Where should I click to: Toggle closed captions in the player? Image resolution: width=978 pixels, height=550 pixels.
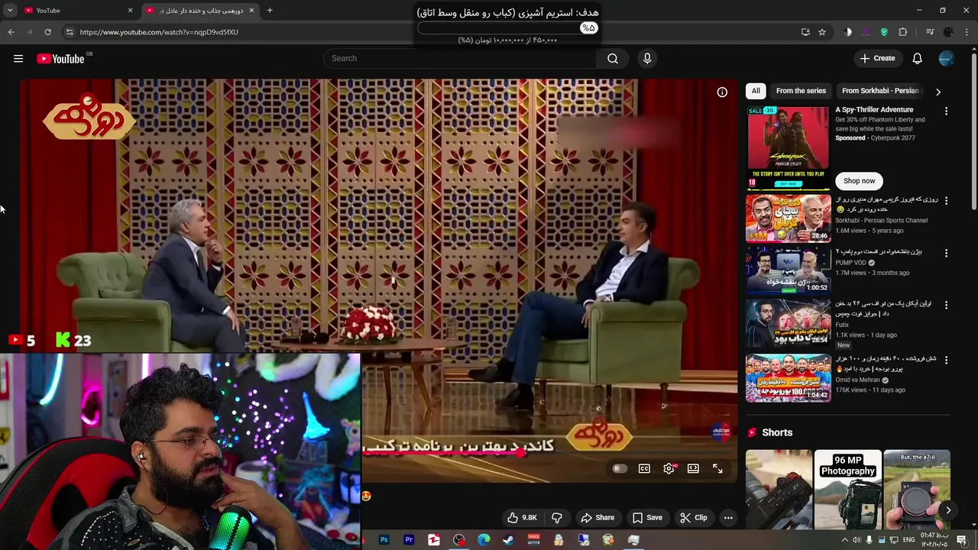(x=644, y=469)
